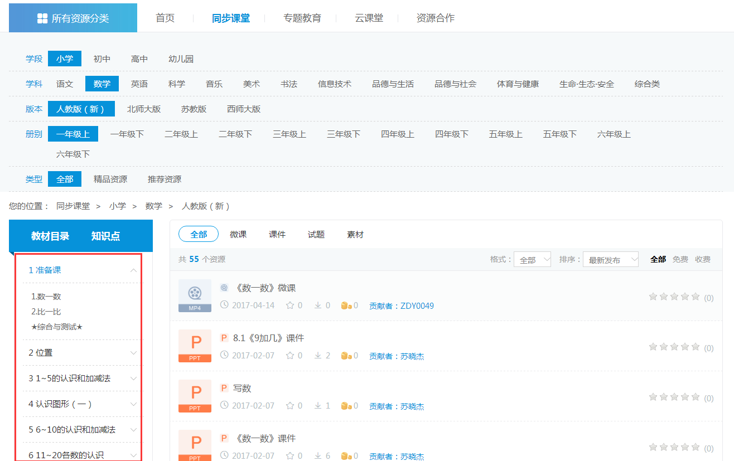Show only 免费 resources

[x=680, y=259]
